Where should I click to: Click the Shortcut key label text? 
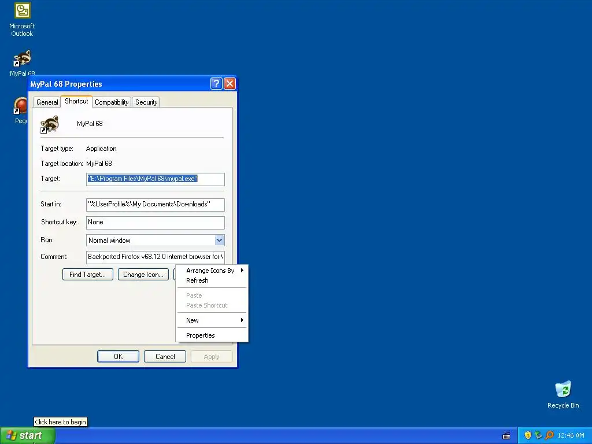60,222
